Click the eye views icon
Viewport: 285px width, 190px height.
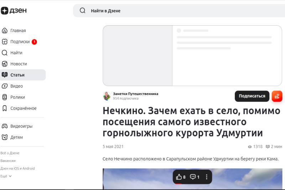point(250,147)
